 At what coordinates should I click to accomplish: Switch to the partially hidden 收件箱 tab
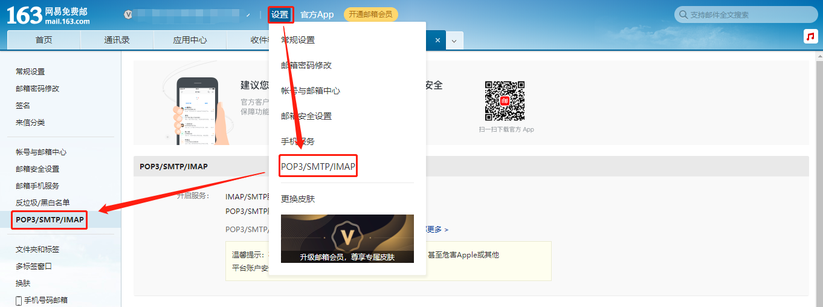(248, 40)
